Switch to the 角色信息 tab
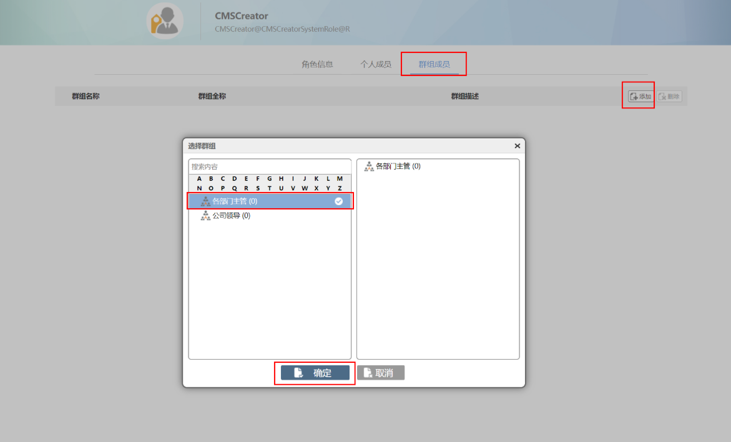This screenshot has width=731, height=442. (x=317, y=64)
